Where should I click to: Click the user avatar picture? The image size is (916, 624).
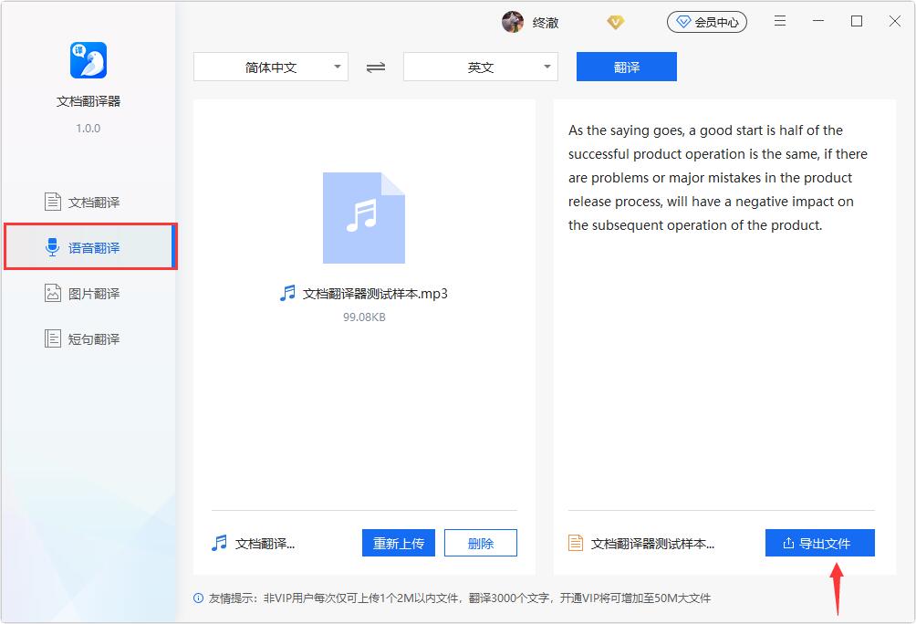pyautogui.click(x=513, y=22)
